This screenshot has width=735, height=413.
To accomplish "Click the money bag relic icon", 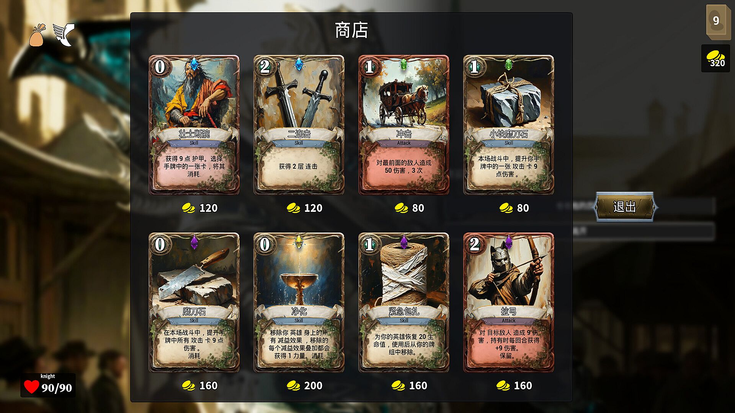I will pyautogui.click(x=37, y=35).
